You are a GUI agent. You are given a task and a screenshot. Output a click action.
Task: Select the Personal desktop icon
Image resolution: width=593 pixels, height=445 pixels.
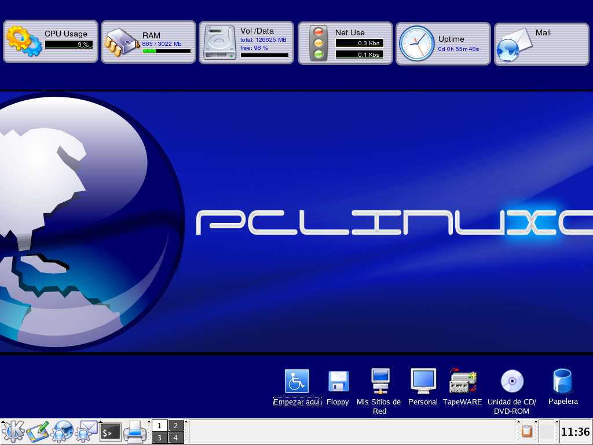click(423, 386)
